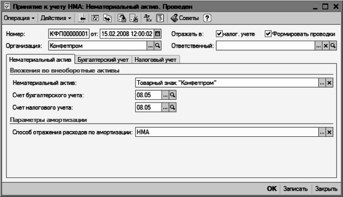This screenshot has height=197, width=343.
Task: Click the Ответственный input field
Action: [x=265, y=46]
